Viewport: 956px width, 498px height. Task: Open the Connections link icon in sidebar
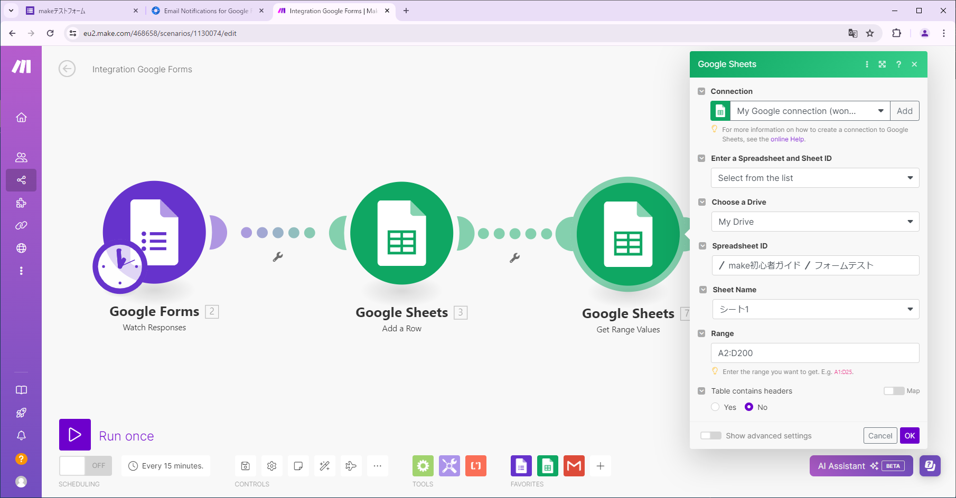21,225
